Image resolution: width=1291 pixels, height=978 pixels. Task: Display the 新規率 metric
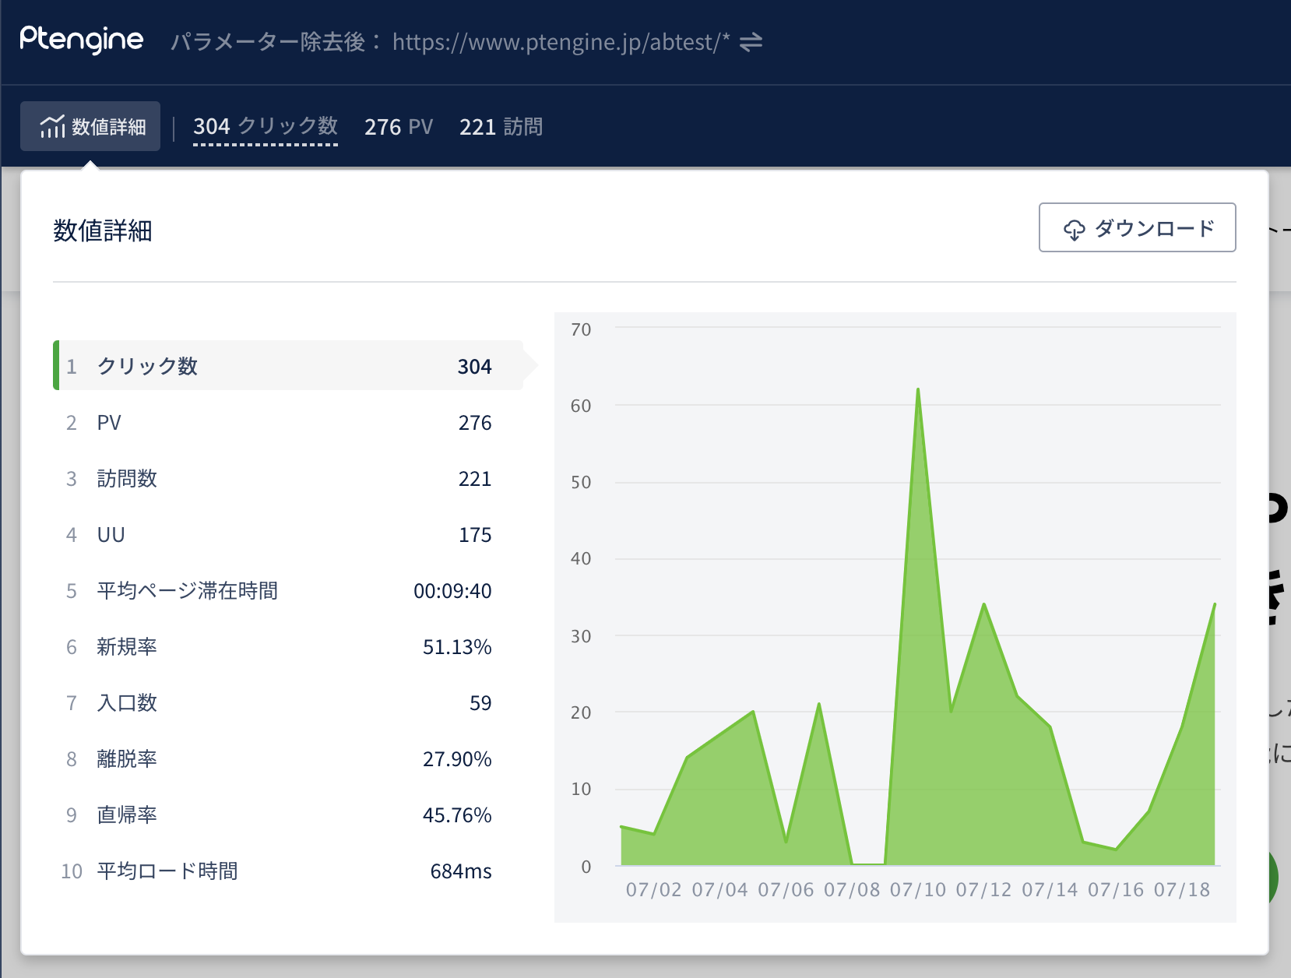coord(288,647)
